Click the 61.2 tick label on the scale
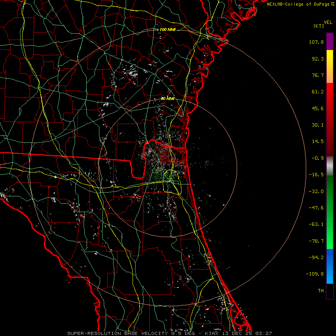Screen dimensions: 336x336 pyautogui.click(x=317, y=92)
